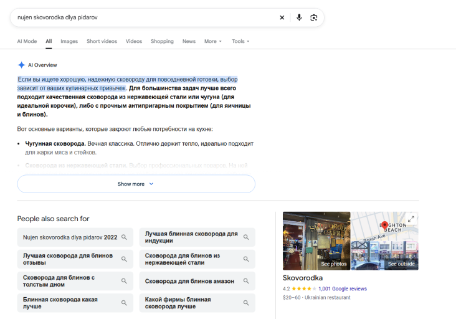Click magnifier on 'для индукции' suggestion
The height and width of the screenshot is (319, 456).
(246, 237)
